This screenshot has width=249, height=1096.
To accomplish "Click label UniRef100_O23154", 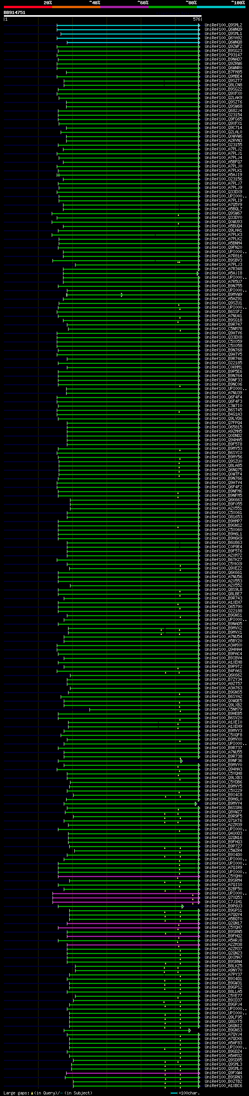I will click(x=223, y=115).
